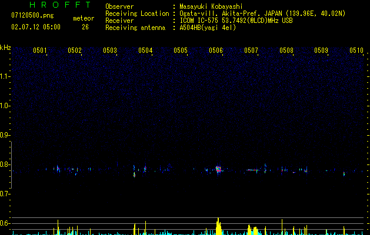
Task: Click the Ogata-vill. Akita-Pref. receiving location text
Action: click(x=262, y=14)
